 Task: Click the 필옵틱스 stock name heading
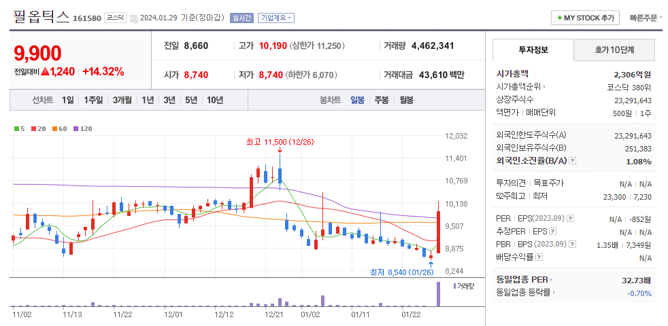(41, 17)
